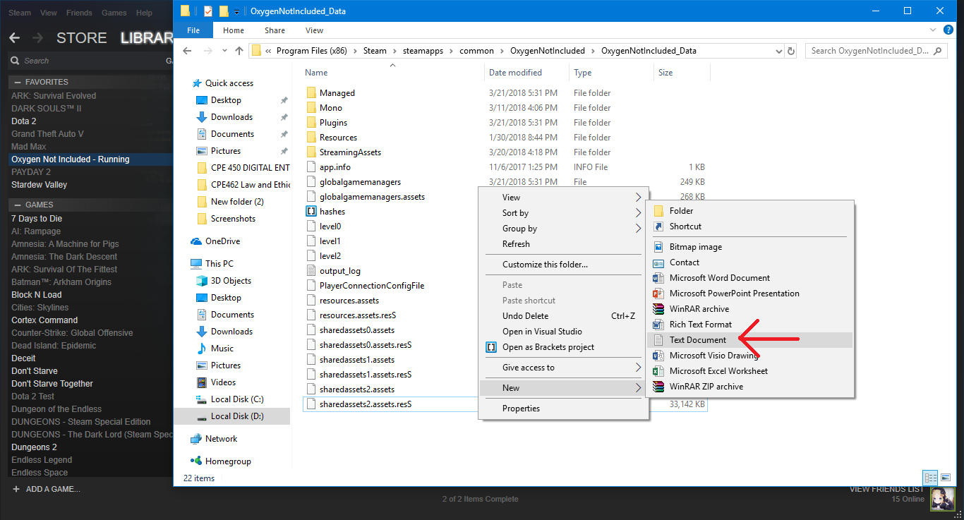Open the address bar history dropdown
The height and width of the screenshot is (520, 964).
tap(779, 51)
